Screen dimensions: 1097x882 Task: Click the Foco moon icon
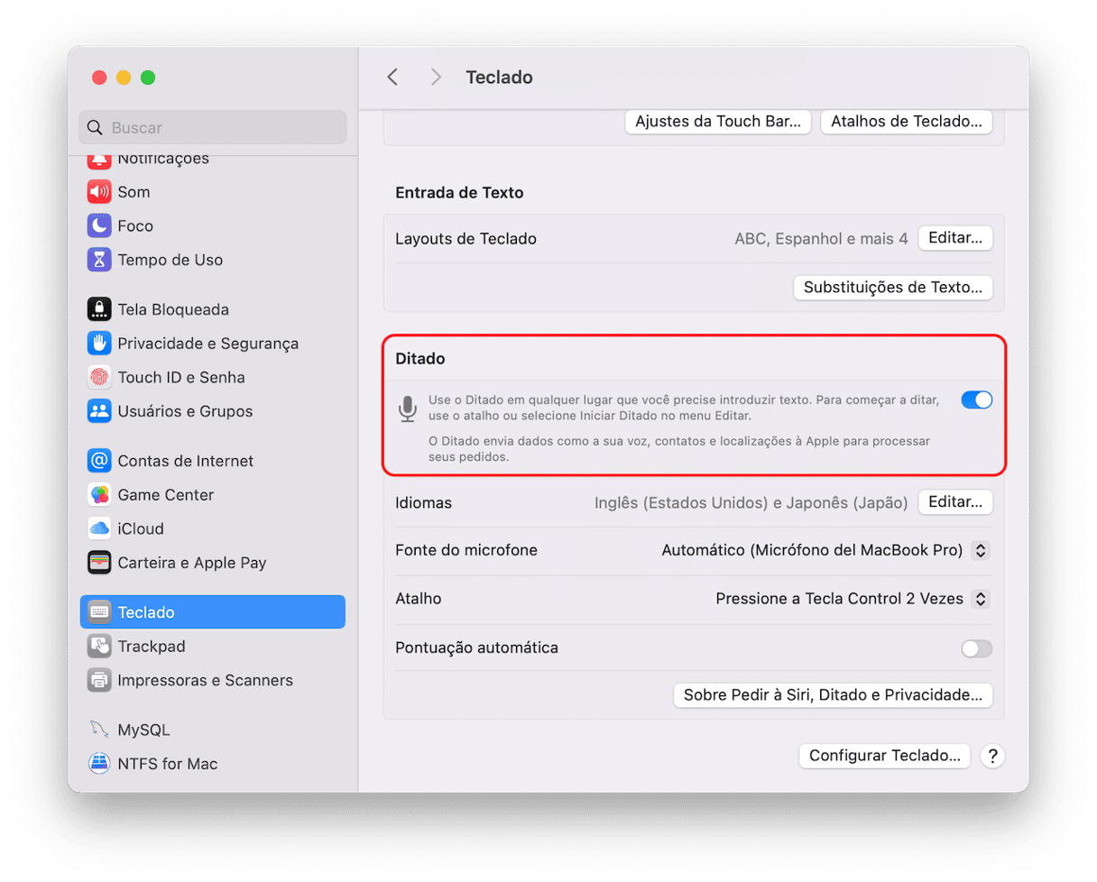tap(99, 225)
